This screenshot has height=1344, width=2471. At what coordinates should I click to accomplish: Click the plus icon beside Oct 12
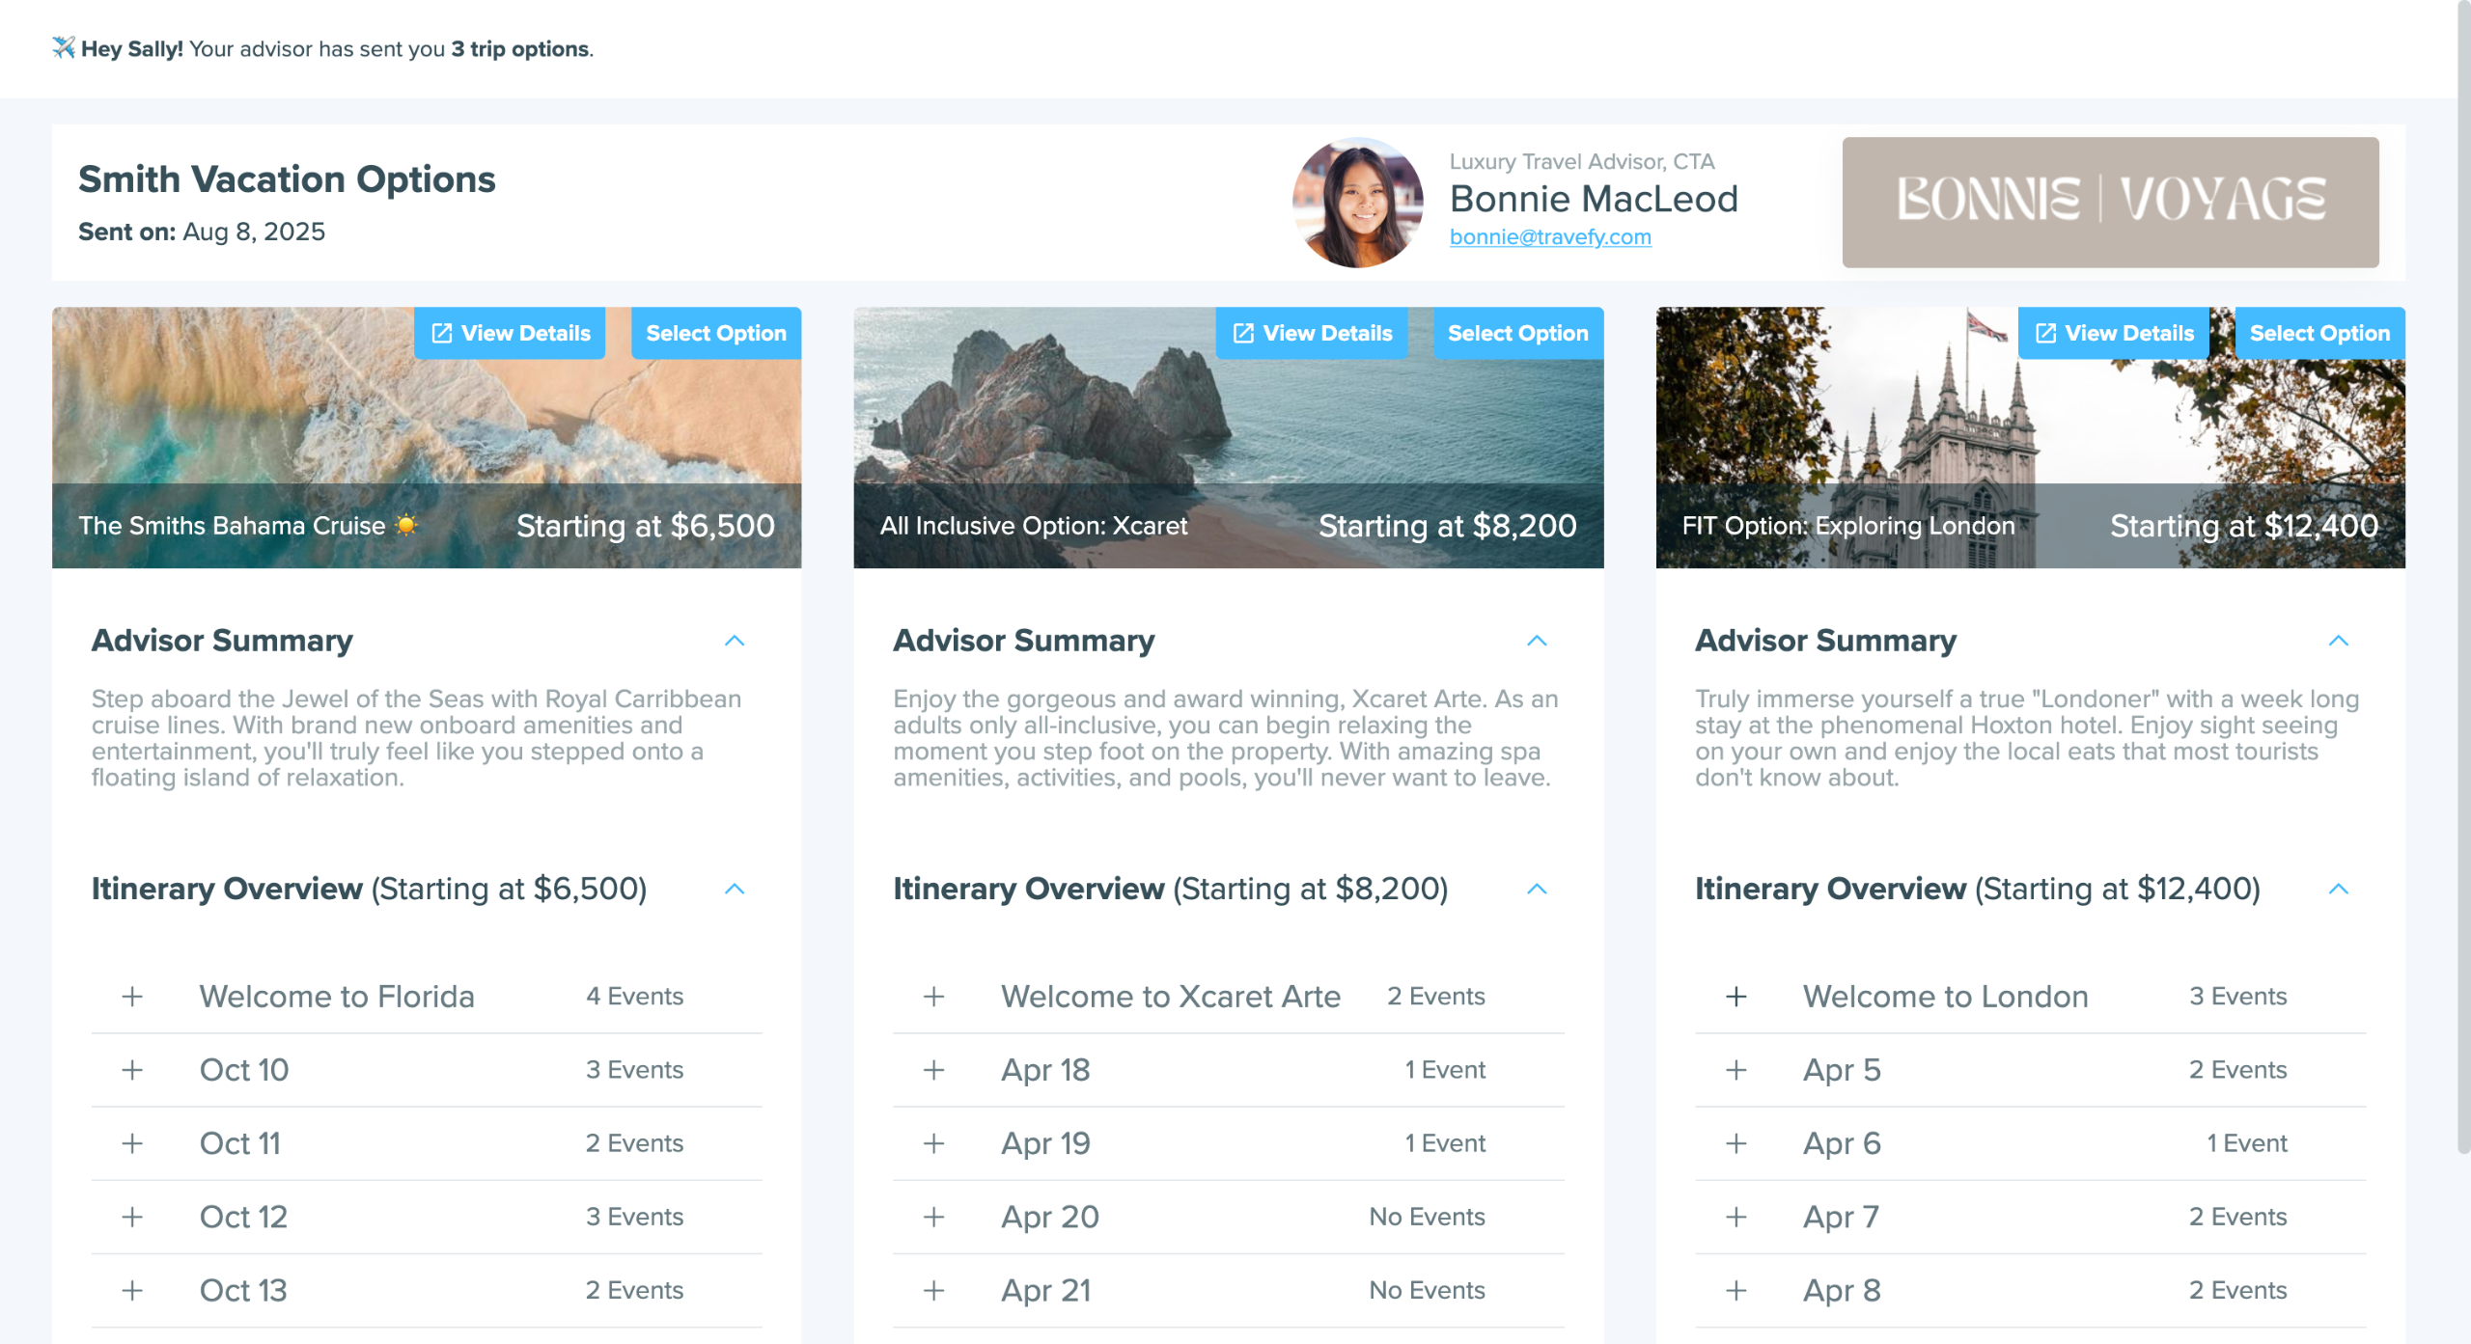132,1217
